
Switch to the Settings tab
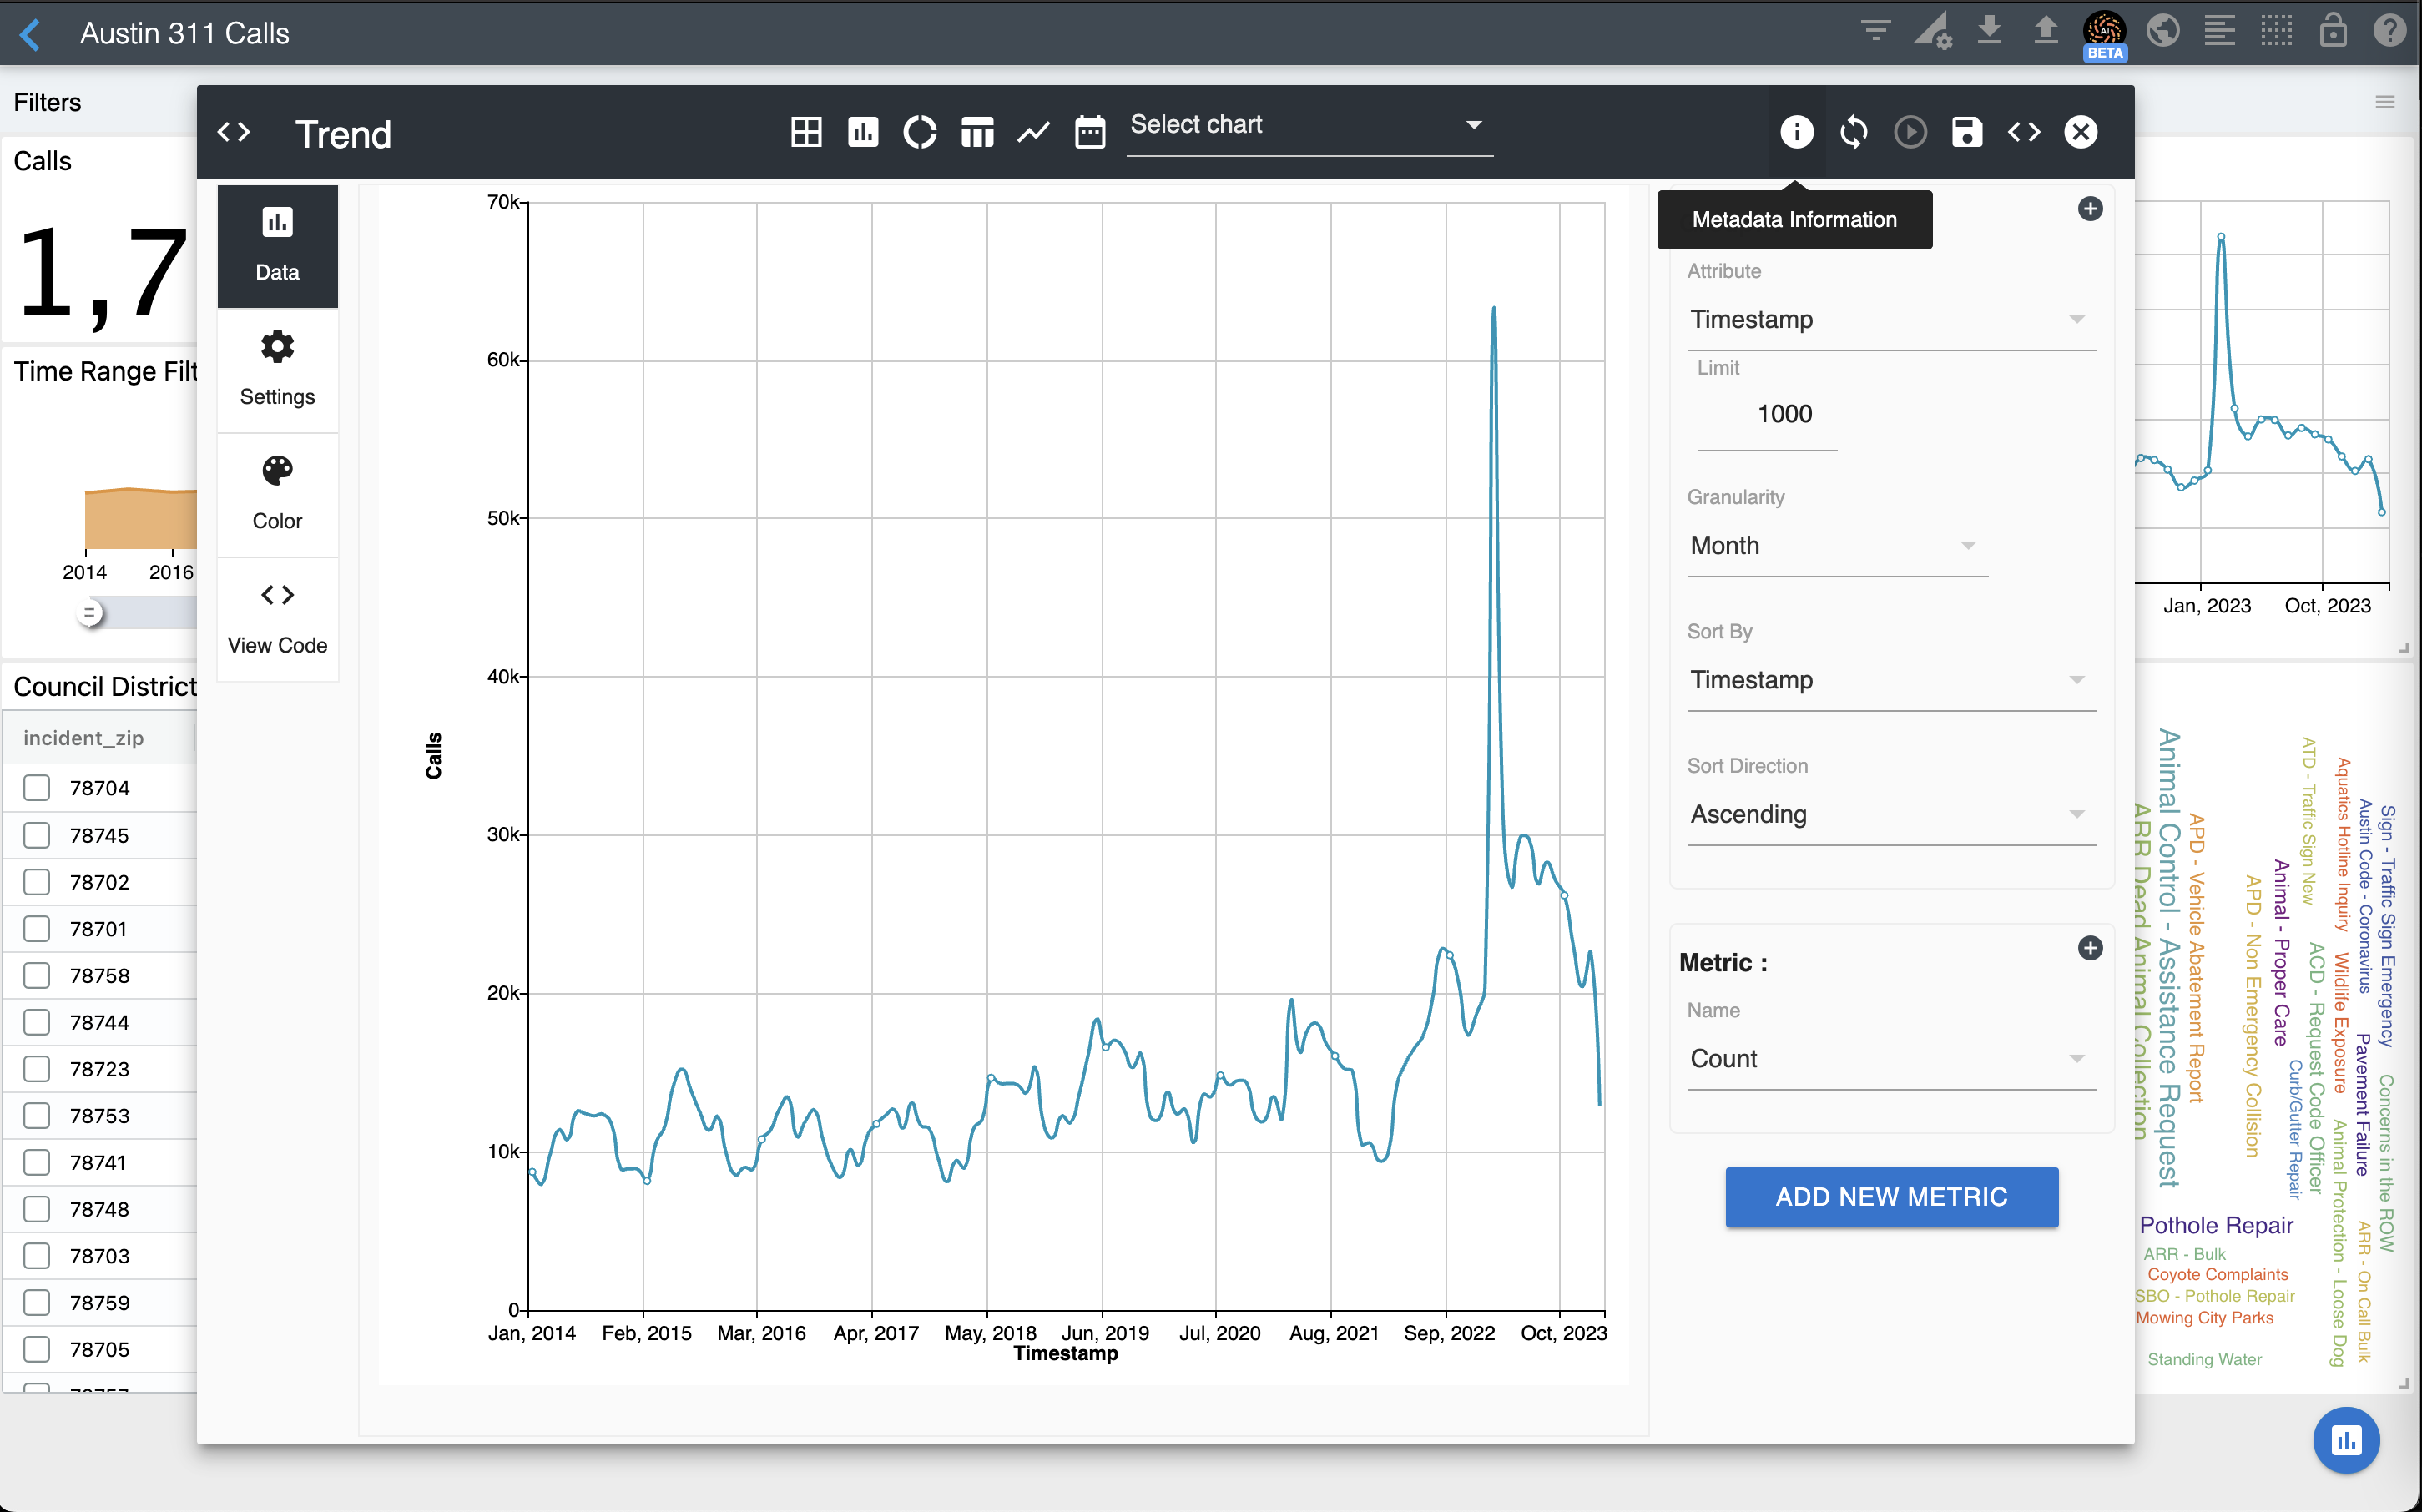[x=277, y=370]
